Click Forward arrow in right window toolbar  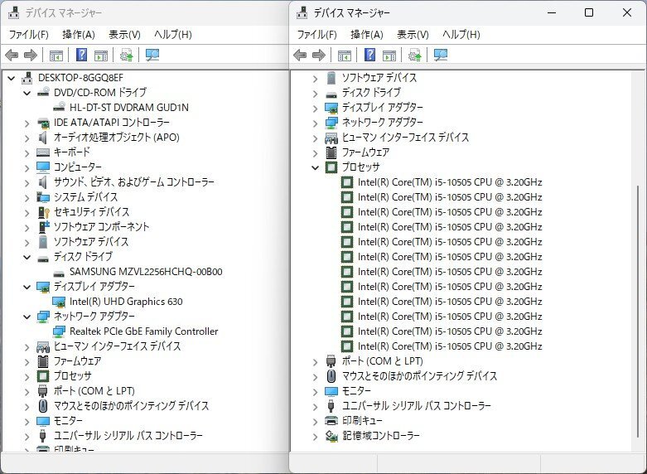[x=319, y=55]
